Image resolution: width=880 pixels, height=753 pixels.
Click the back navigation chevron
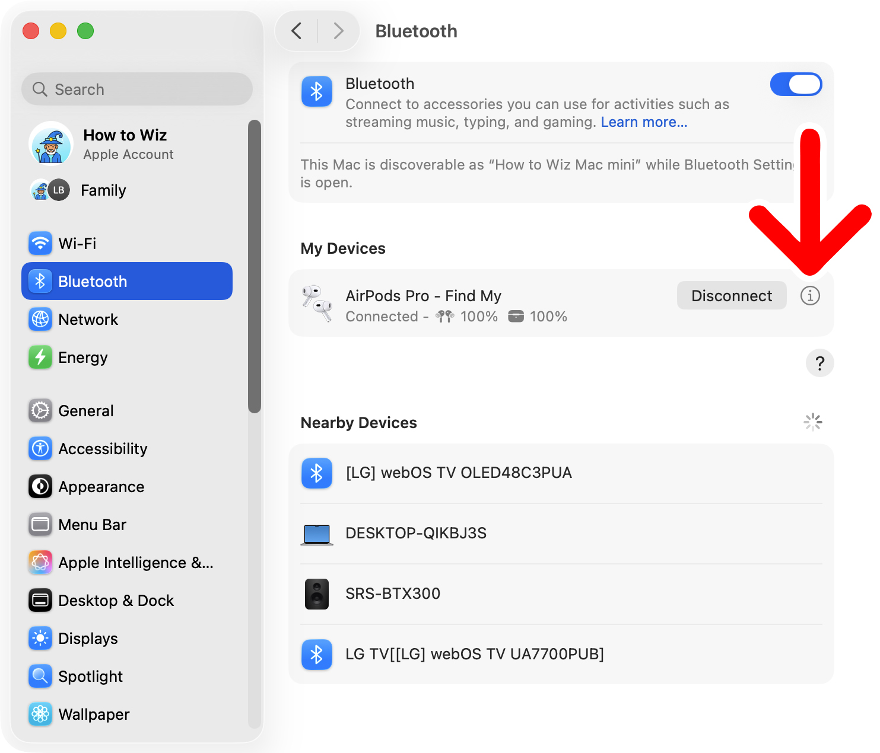[x=297, y=31]
